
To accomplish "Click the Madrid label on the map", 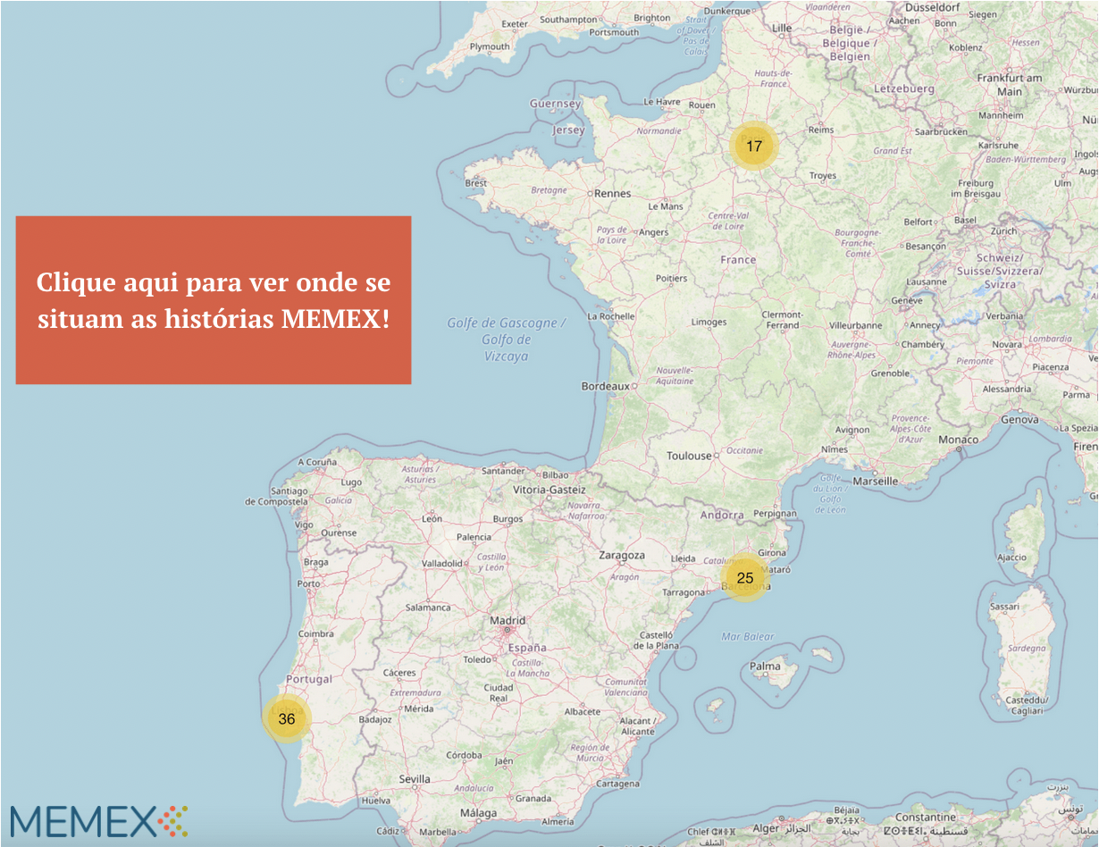I will (x=508, y=621).
